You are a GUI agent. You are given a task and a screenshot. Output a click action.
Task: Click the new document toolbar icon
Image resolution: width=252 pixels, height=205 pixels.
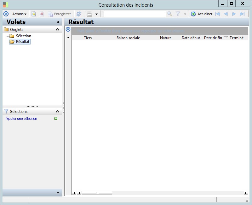pos(34,14)
